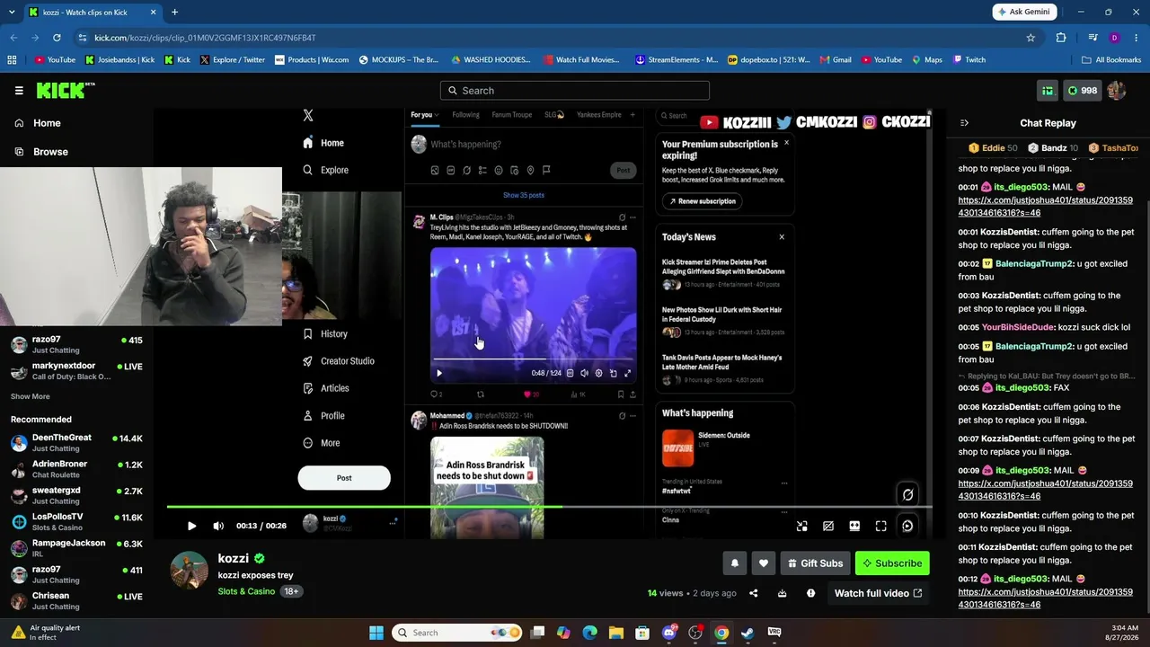Open the user profile avatar menu
1150x647 pixels.
(1117, 91)
